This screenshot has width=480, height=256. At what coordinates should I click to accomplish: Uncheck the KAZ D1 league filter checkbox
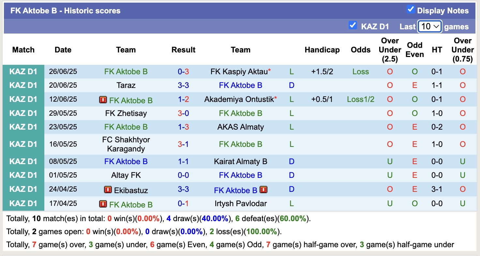coord(352,25)
